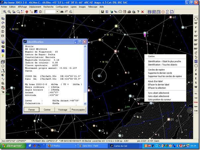This screenshot has width=200, height=150.
Task: Click the compass rose icon atop right bar
Action: (196, 19)
